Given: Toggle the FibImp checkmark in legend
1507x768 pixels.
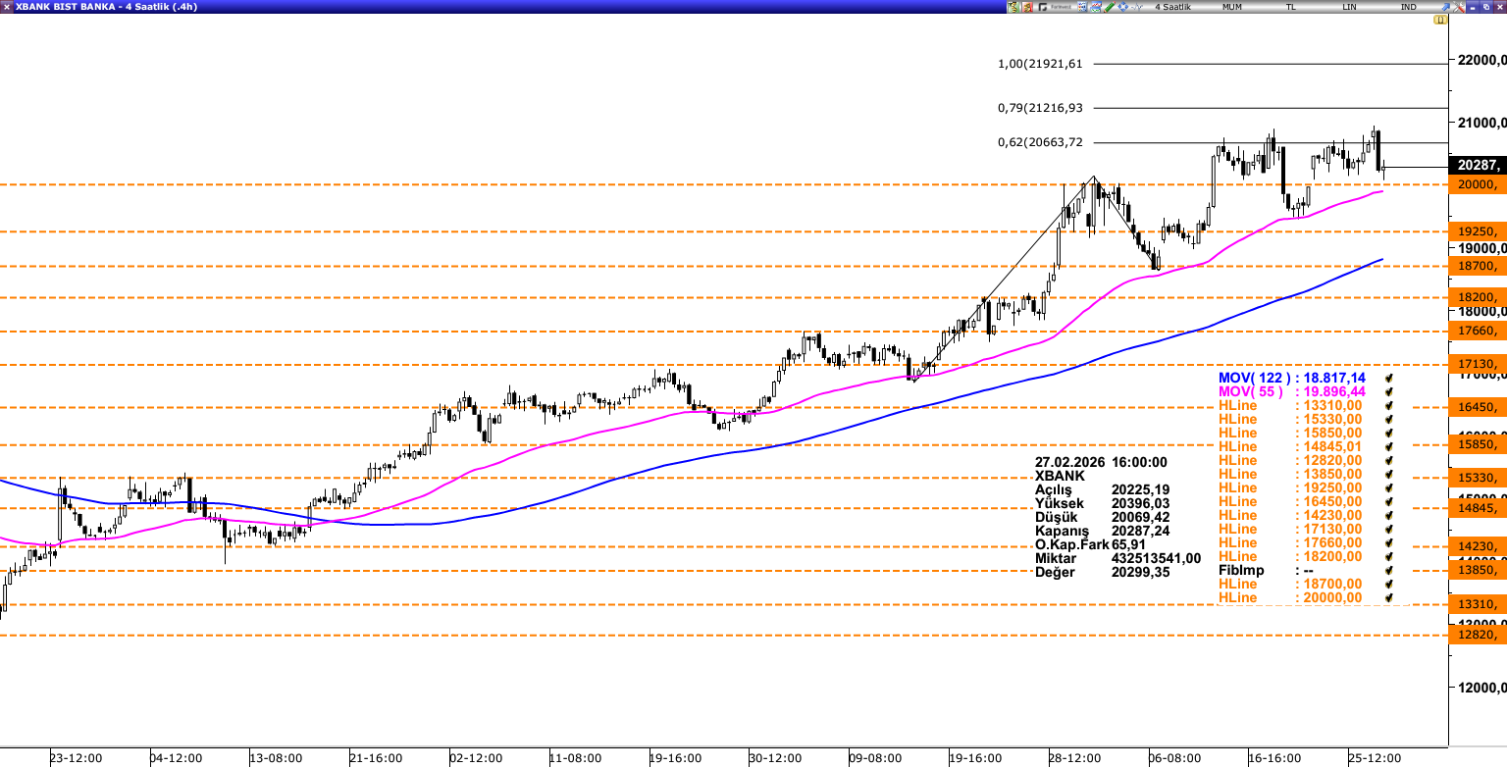Looking at the screenshot, I should tap(1389, 570).
